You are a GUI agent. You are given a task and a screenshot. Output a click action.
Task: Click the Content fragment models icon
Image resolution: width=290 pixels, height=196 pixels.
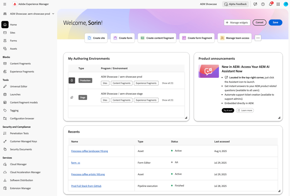point(5,102)
